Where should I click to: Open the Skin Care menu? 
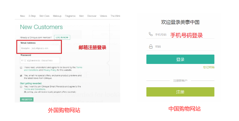(44, 16)
